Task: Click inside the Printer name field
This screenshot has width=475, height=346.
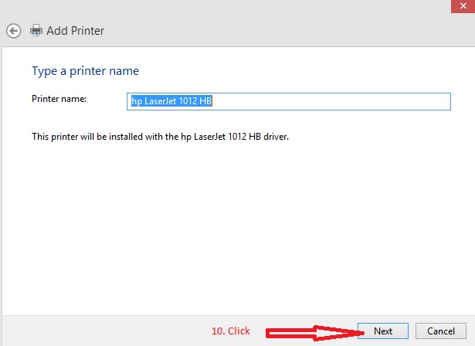Action: [289, 101]
